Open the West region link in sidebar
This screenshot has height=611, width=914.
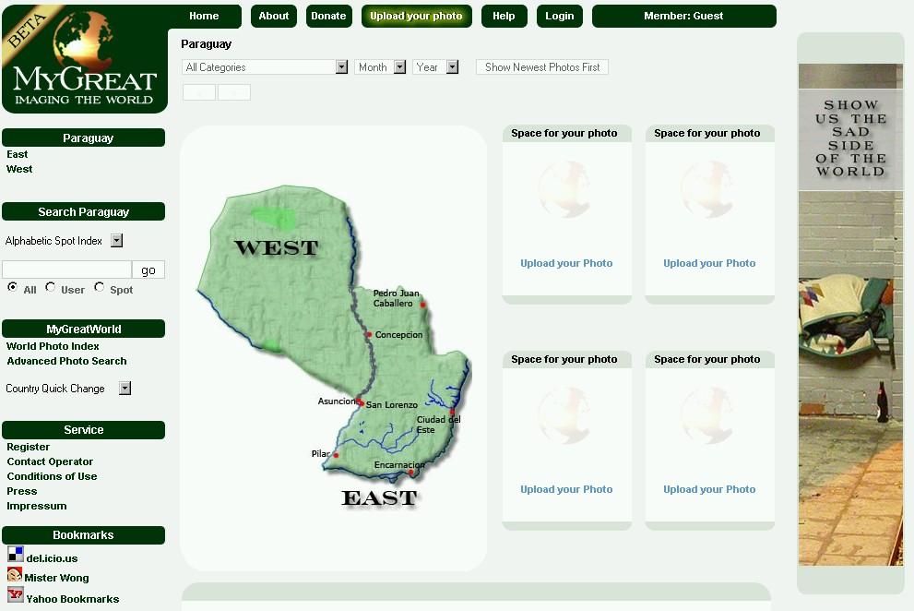point(19,169)
